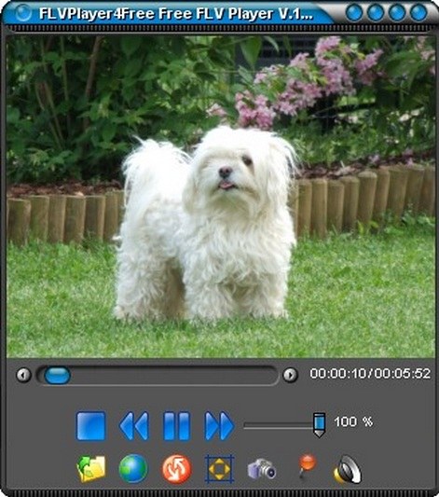The width and height of the screenshot is (439, 497).
Task: Pause the video playback
Action: pos(176,426)
